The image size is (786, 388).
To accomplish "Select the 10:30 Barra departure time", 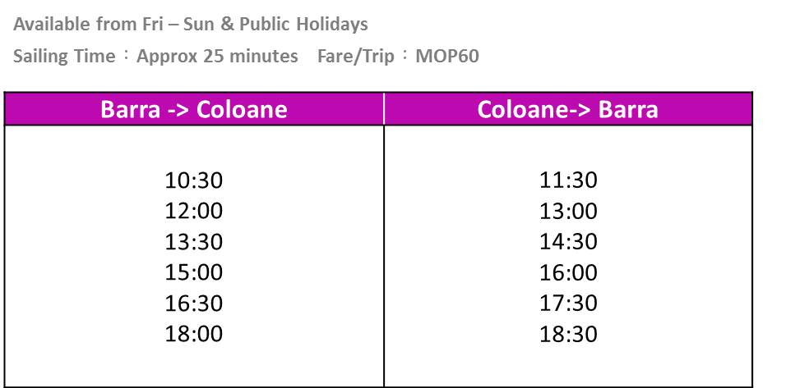I will coord(194,180).
